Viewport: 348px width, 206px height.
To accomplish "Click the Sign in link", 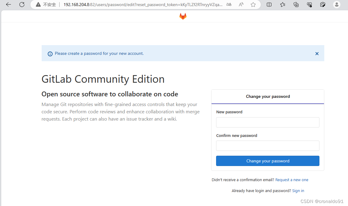I will (x=298, y=191).
